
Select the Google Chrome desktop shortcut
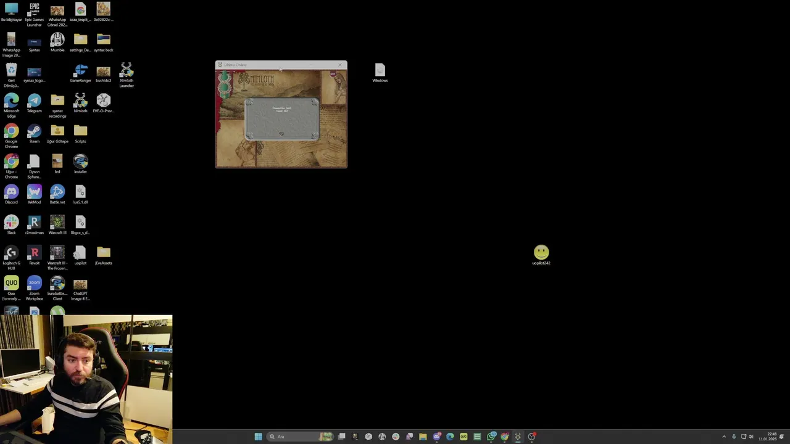point(11,136)
